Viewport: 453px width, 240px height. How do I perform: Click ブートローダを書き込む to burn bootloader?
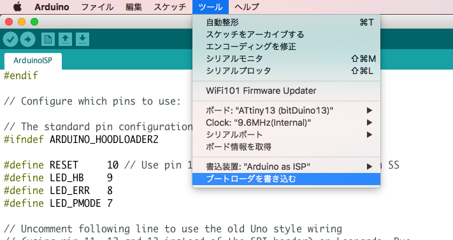pyautogui.click(x=286, y=179)
